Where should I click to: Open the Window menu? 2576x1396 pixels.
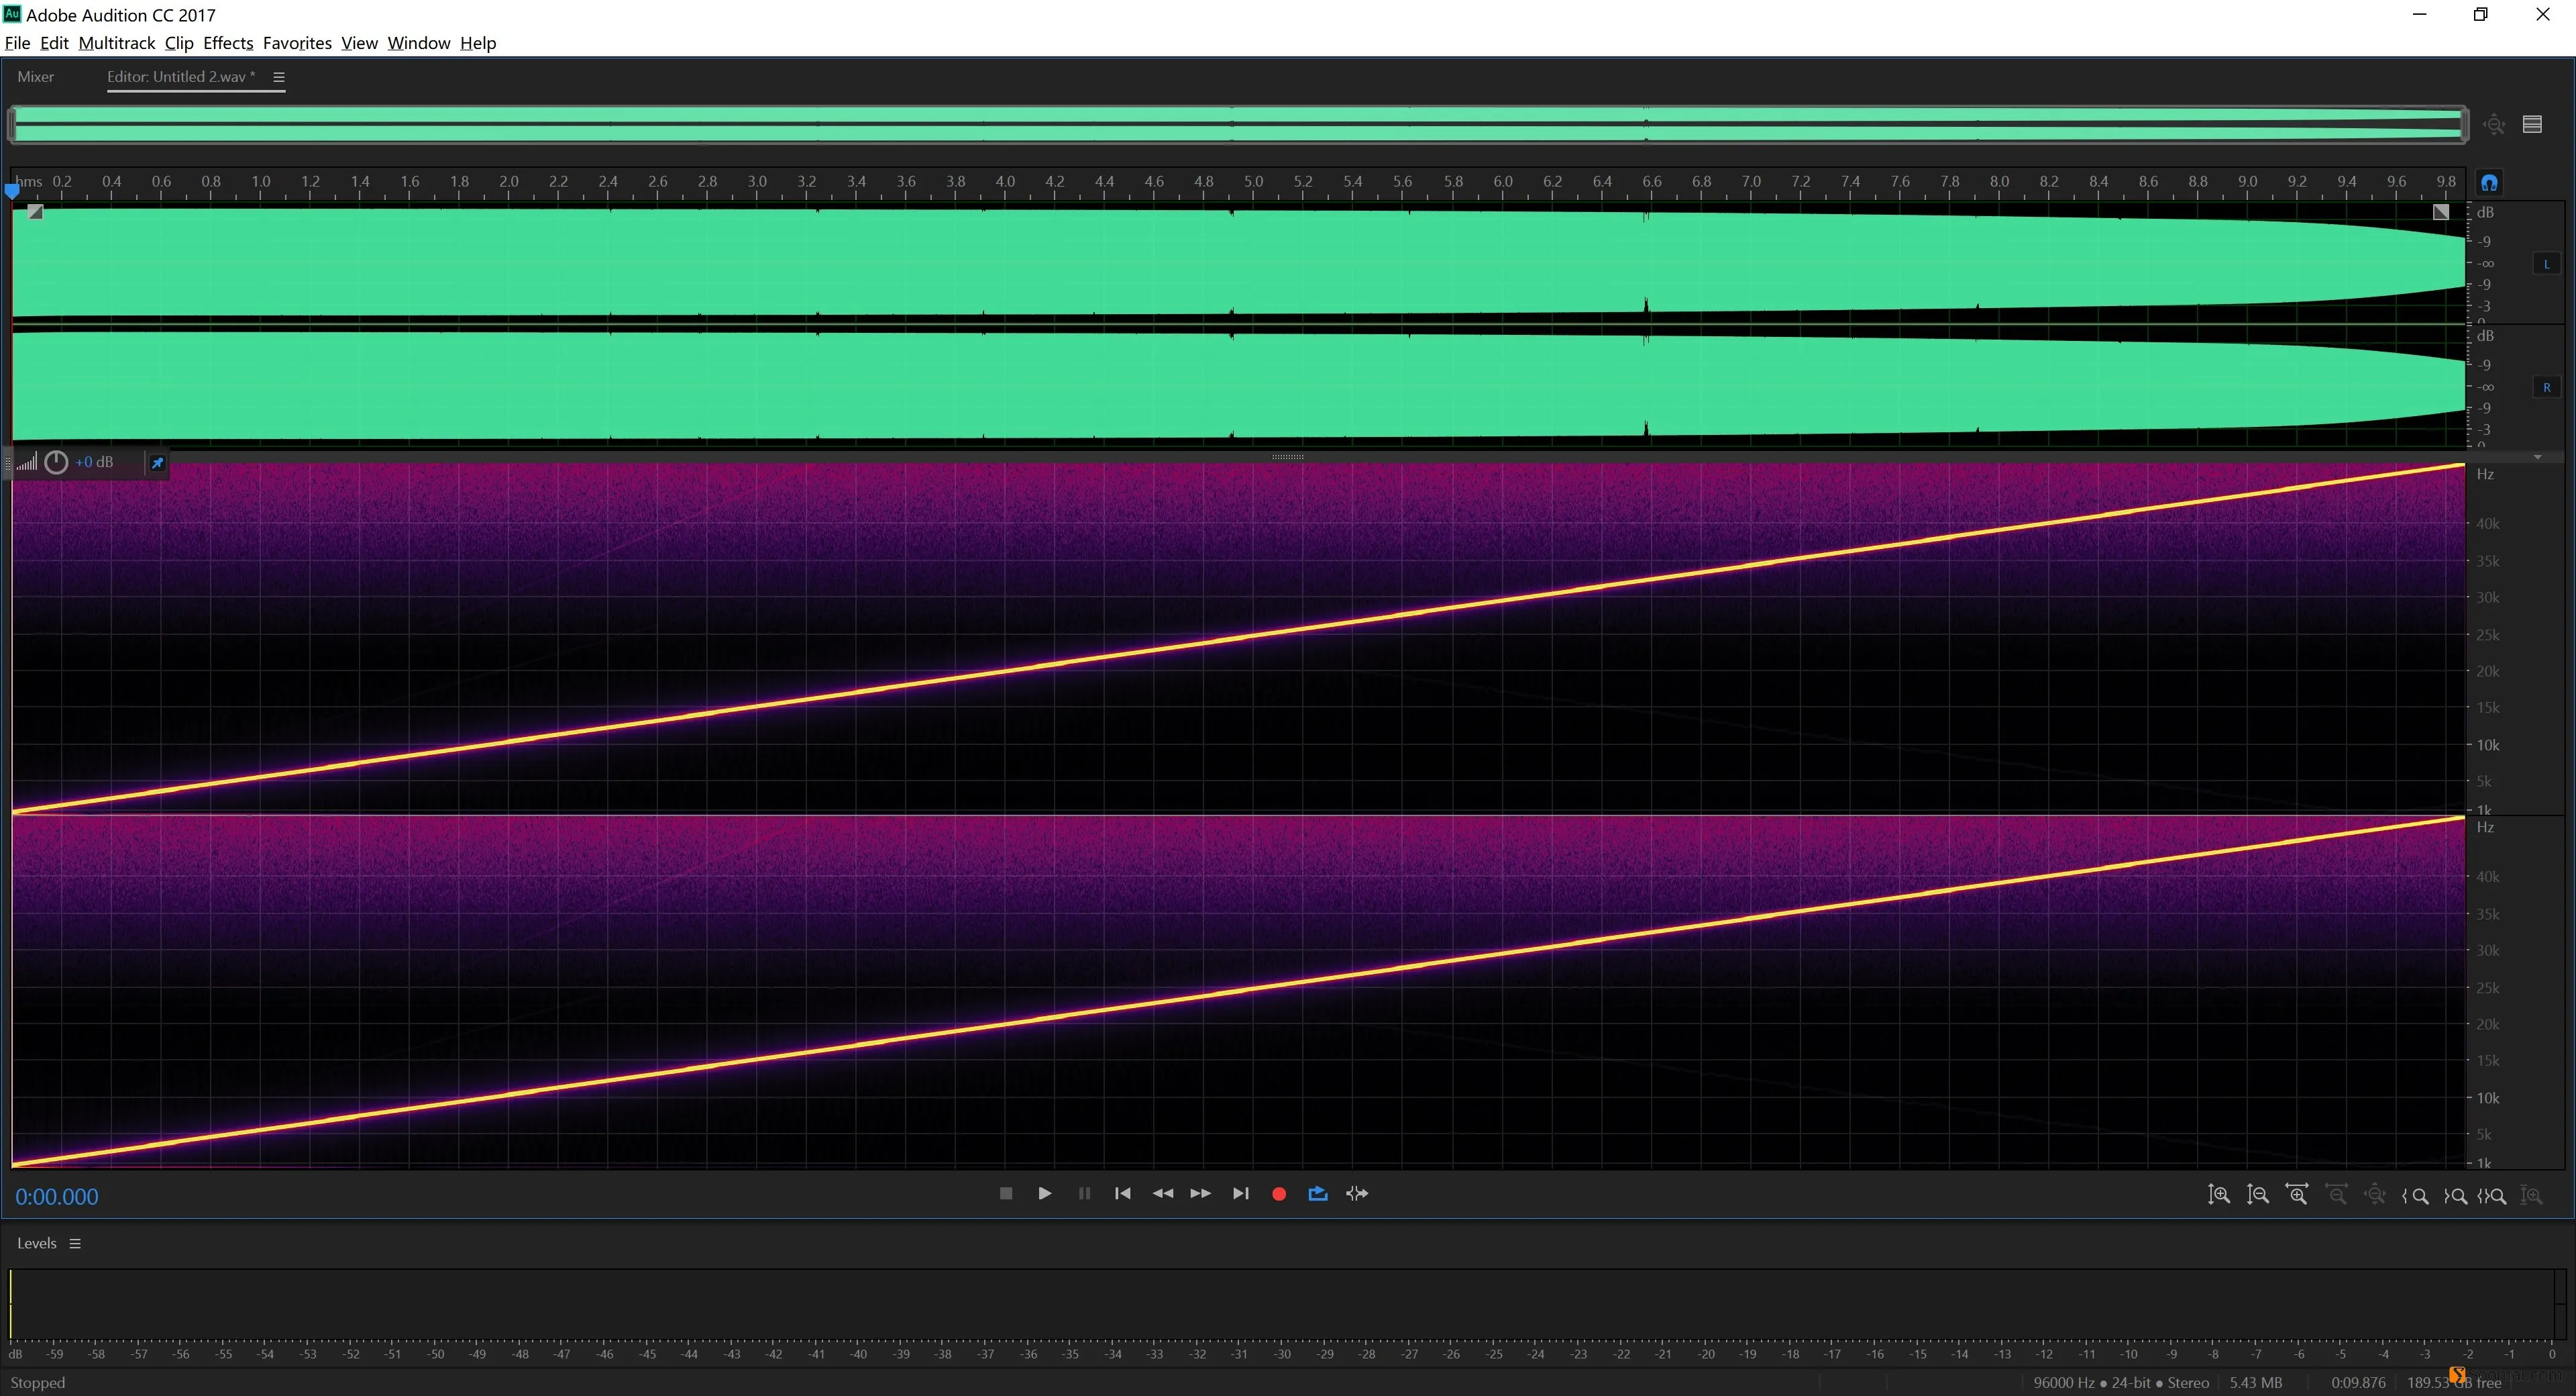click(x=419, y=43)
